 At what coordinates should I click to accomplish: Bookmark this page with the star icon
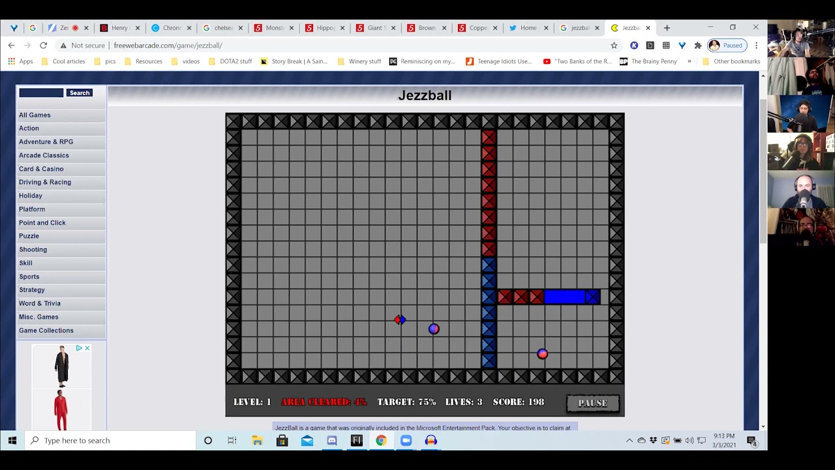pyautogui.click(x=614, y=45)
